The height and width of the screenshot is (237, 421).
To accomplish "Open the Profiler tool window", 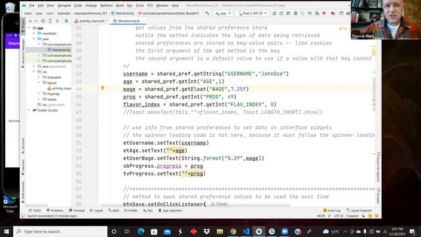I will pos(131,211).
